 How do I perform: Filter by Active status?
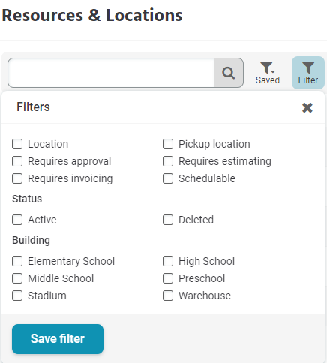(x=17, y=220)
